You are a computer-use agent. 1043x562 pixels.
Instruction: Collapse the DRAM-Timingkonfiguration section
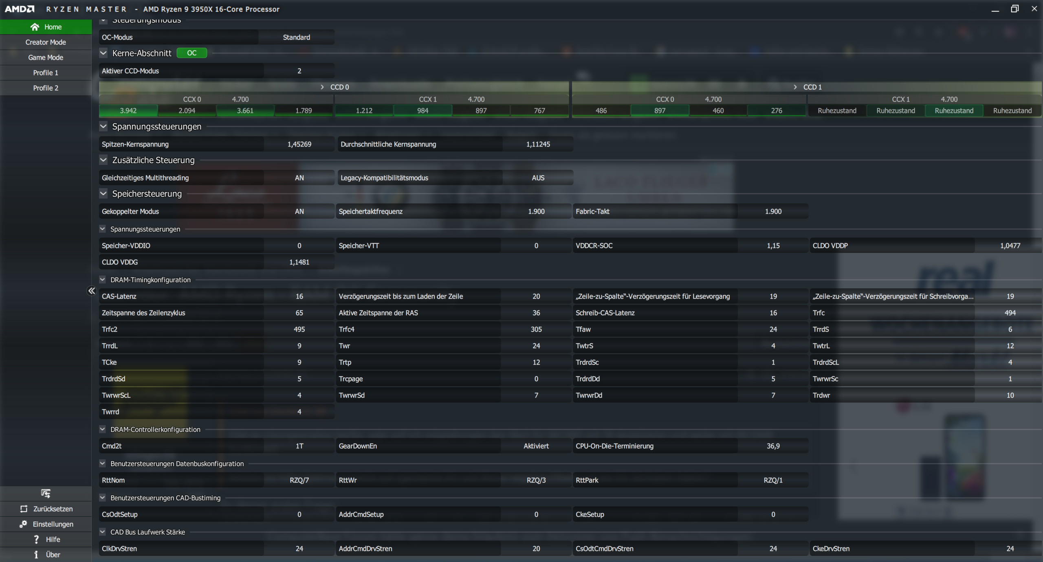pos(103,280)
